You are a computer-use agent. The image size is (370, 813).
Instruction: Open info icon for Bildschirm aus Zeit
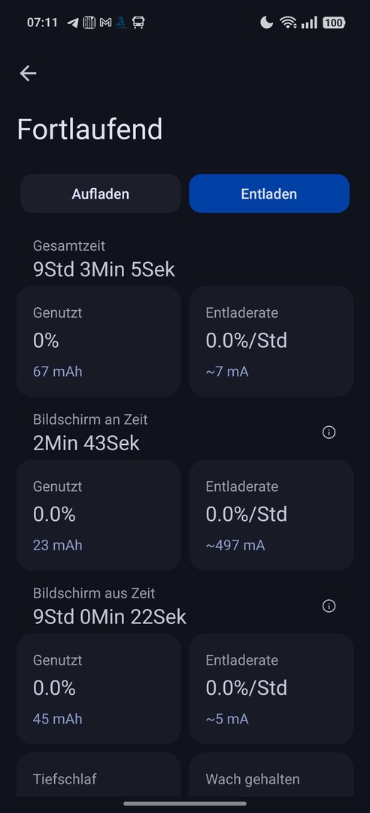pos(329,605)
